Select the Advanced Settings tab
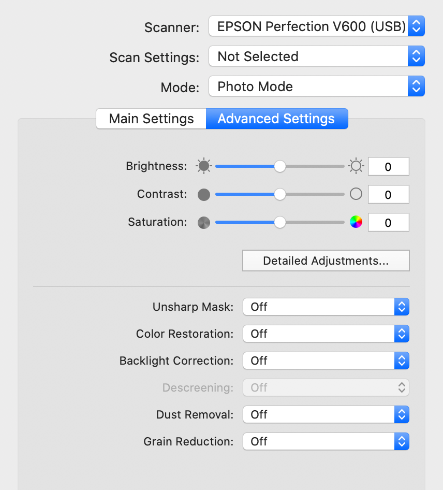Viewport: 443px width, 490px height. click(277, 119)
